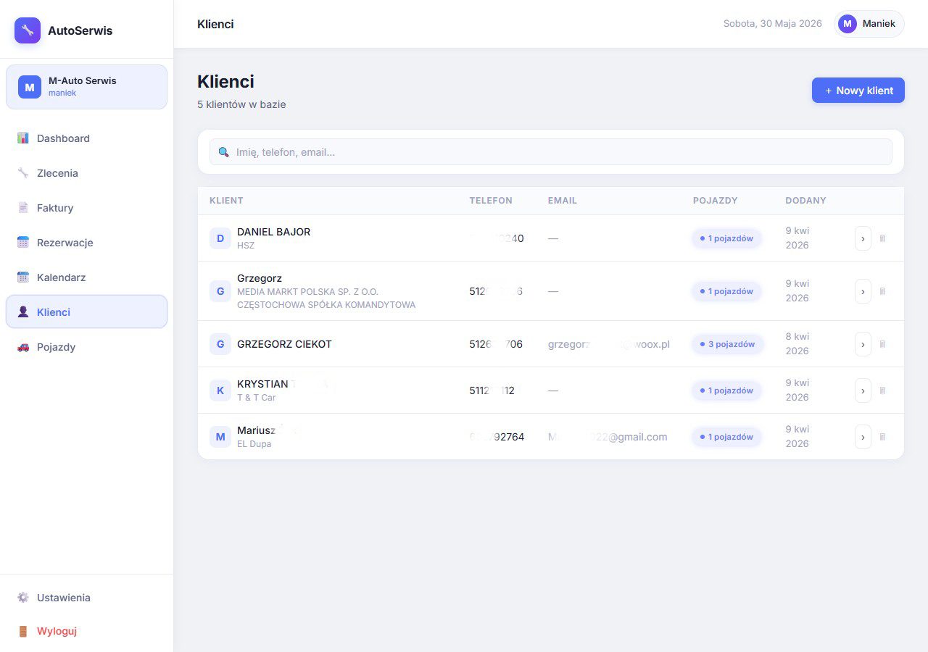Click the M-Auto Serwis workshop avatar
Screen dimensions: 928x652
30,87
